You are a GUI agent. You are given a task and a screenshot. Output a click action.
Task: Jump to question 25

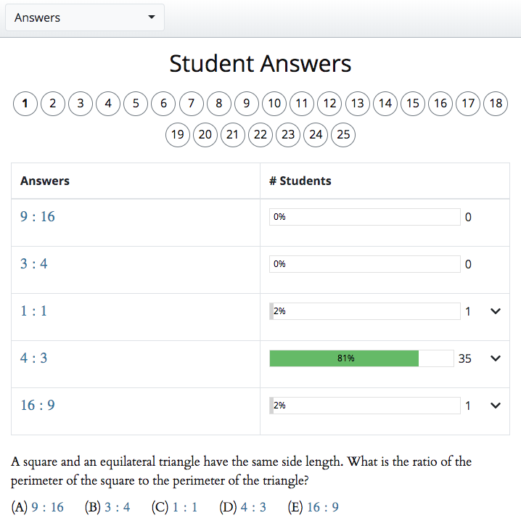pos(343,135)
